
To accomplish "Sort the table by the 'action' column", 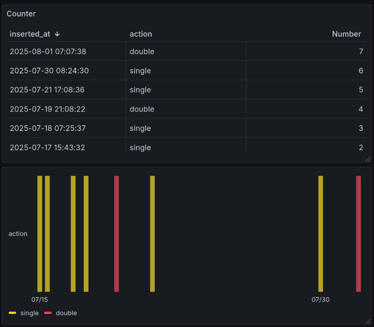I will pyautogui.click(x=141, y=34).
